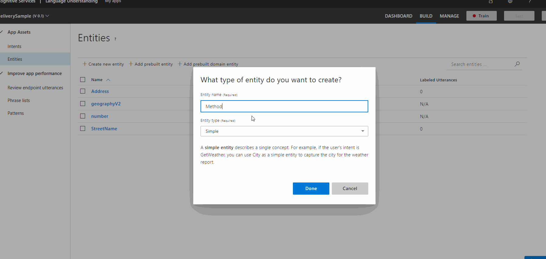
Task: Click the notifications icon in top bar
Action: [x=490, y=2]
